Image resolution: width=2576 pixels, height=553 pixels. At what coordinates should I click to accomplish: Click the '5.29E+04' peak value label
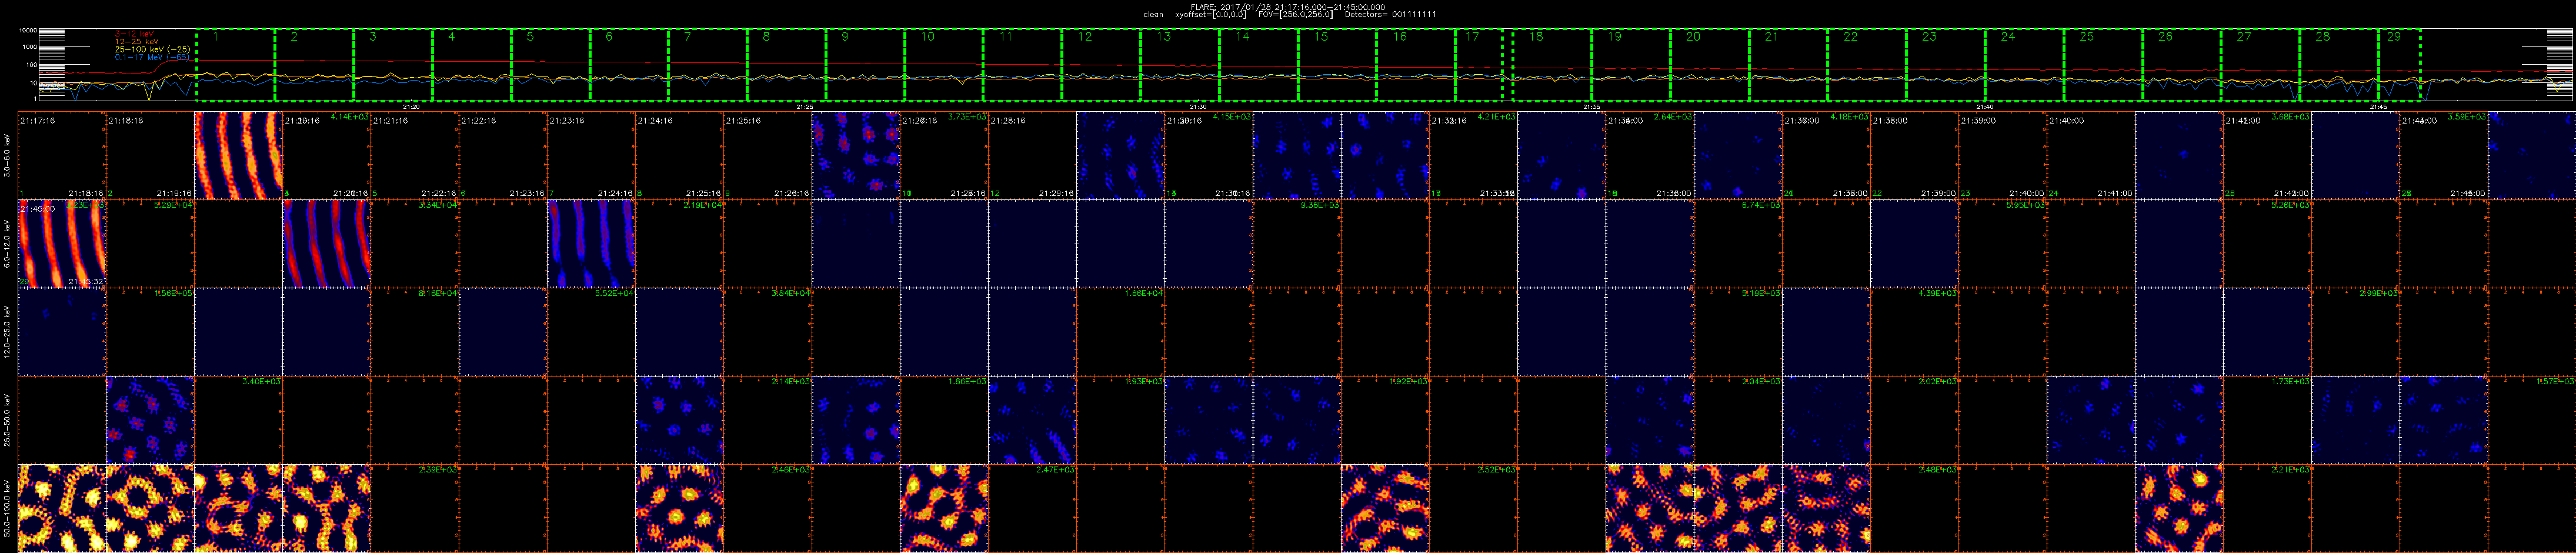173,205
